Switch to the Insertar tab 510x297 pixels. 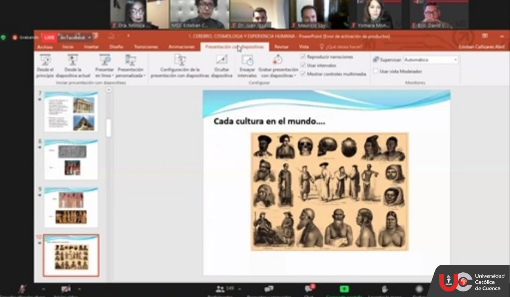pos(91,47)
